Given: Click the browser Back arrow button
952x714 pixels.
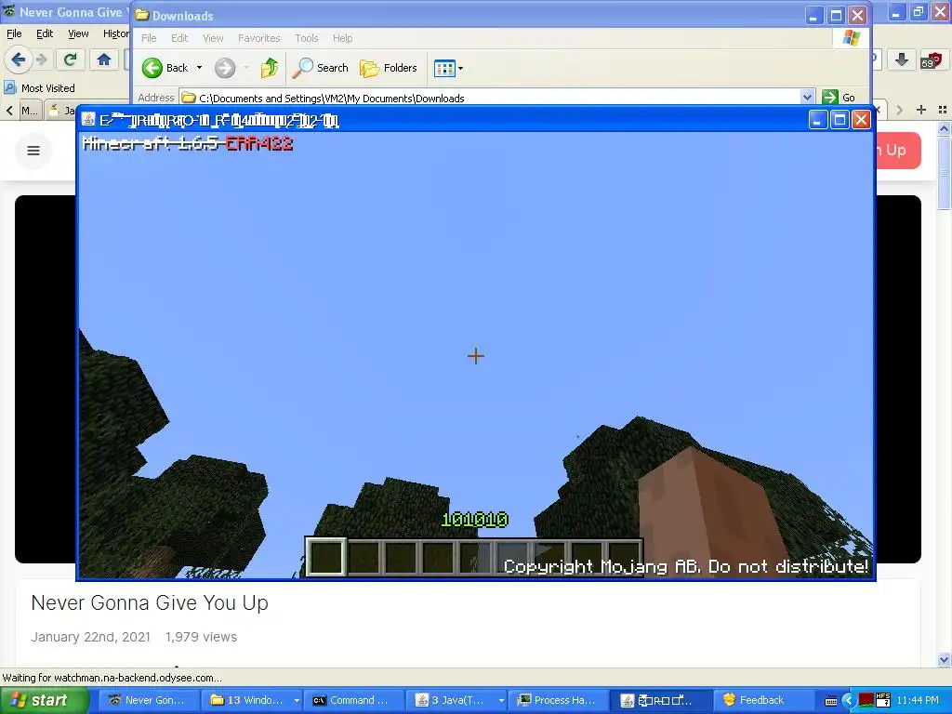Looking at the screenshot, I should point(18,59).
